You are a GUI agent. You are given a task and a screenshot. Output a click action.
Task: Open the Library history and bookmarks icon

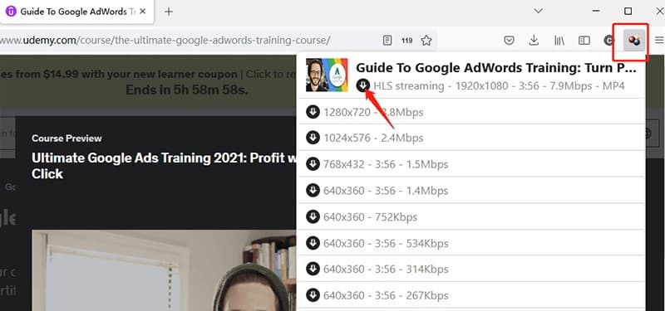559,41
